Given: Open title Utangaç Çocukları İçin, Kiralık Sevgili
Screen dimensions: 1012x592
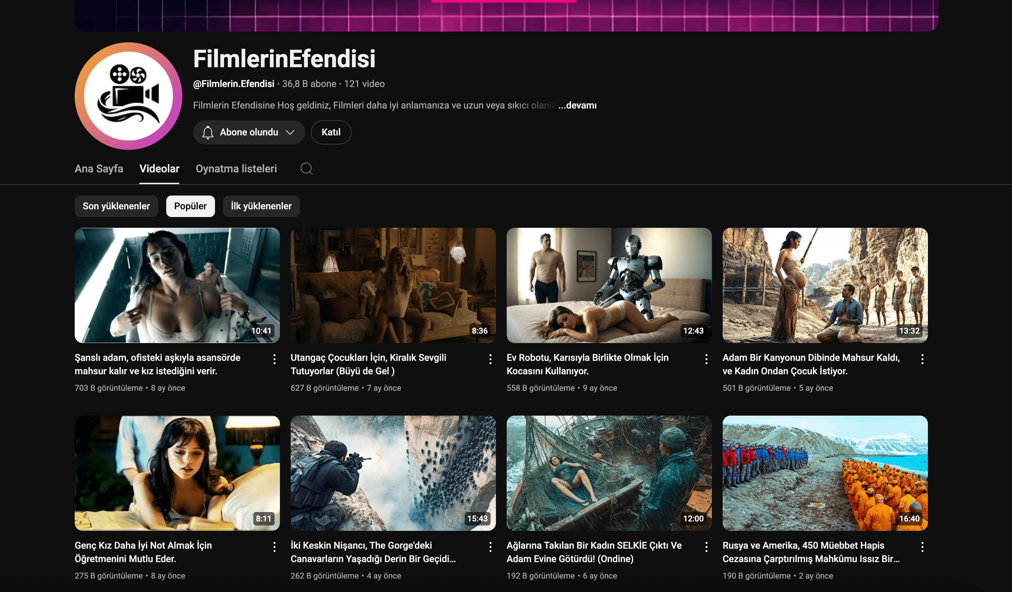Looking at the screenshot, I should point(368,364).
